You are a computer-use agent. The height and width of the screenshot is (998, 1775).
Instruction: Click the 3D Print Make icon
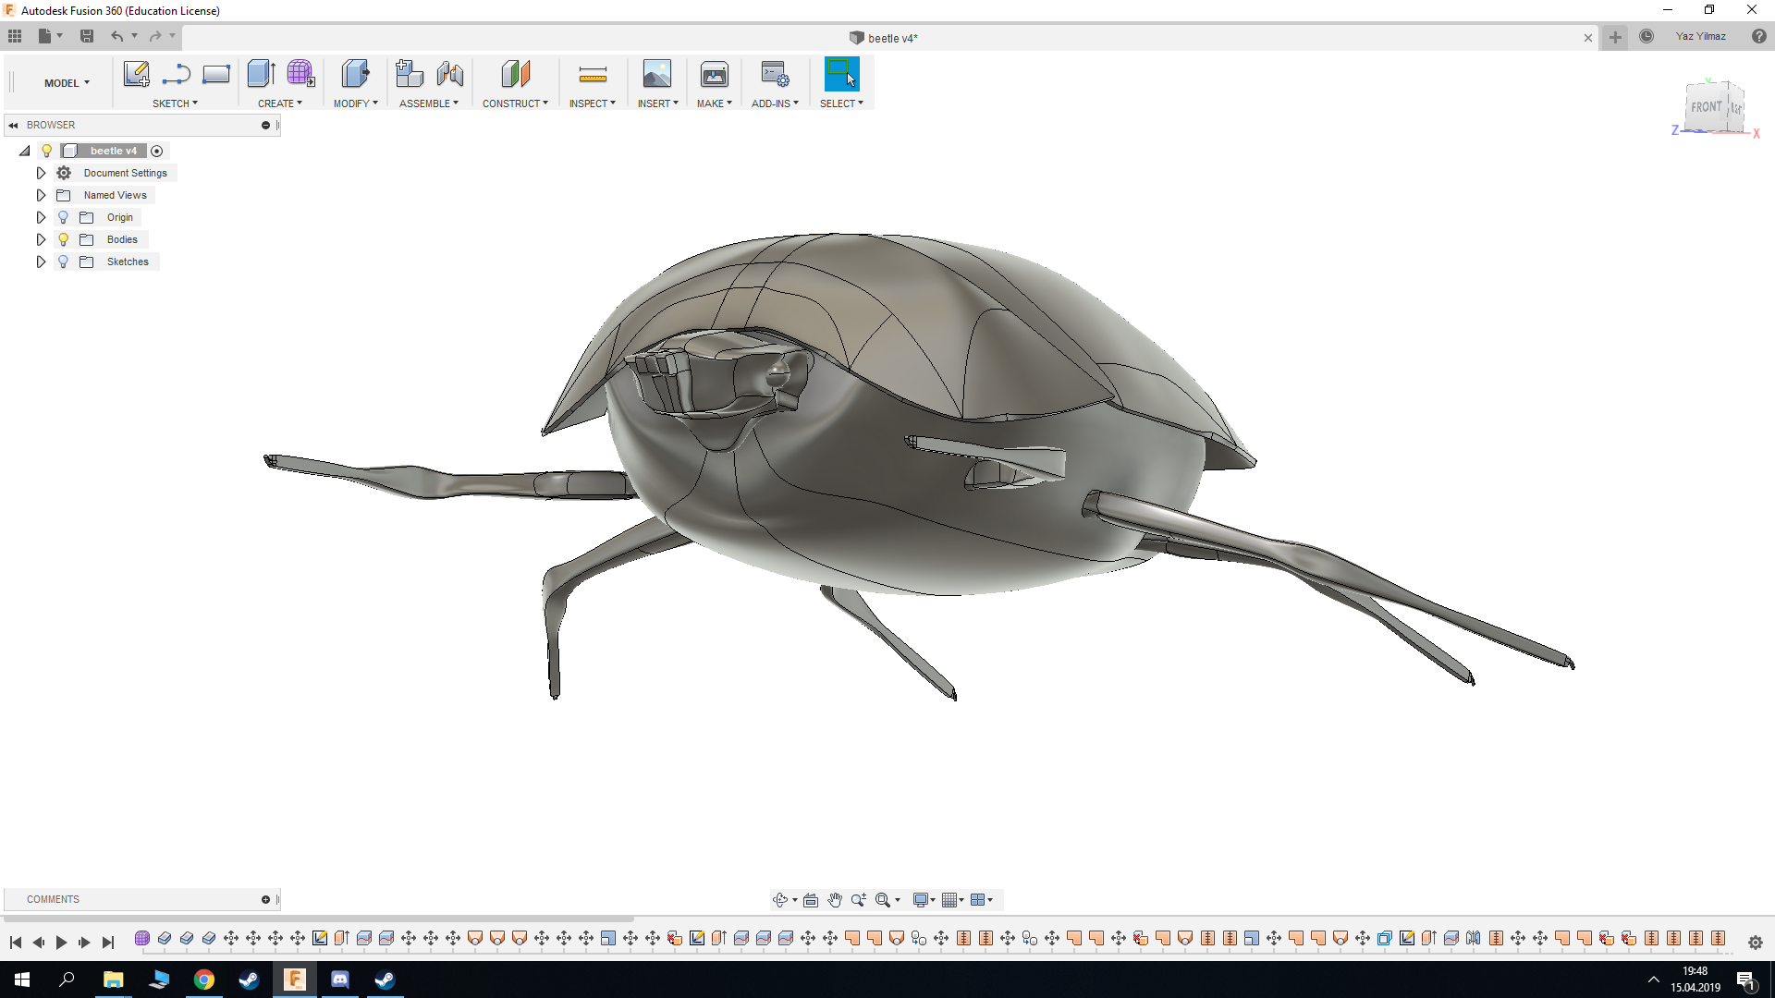click(714, 75)
